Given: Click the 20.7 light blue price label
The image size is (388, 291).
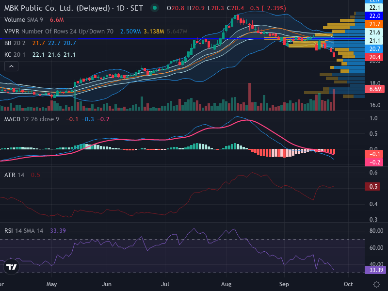Looking at the screenshot, I should [374, 49].
